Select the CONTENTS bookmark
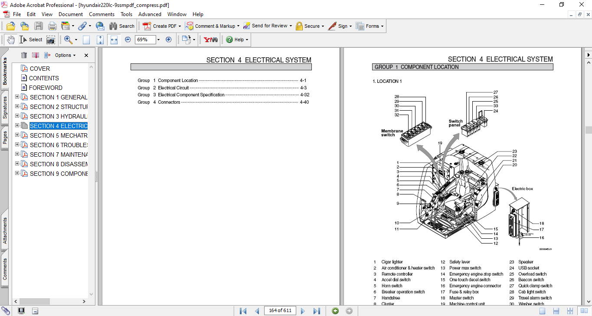 [44, 78]
